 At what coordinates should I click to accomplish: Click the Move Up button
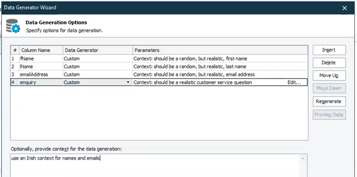(x=329, y=75)
